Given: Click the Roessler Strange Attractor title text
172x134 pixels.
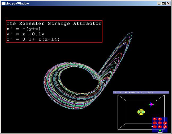Looking at the screenshot, I should [54, 24].
